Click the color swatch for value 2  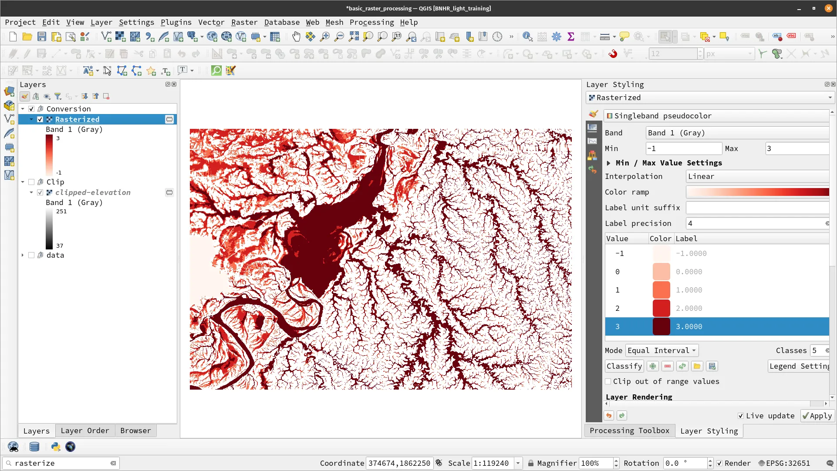point(661,308)
